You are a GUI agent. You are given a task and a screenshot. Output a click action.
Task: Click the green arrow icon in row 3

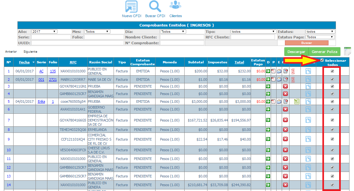point(268,86)
